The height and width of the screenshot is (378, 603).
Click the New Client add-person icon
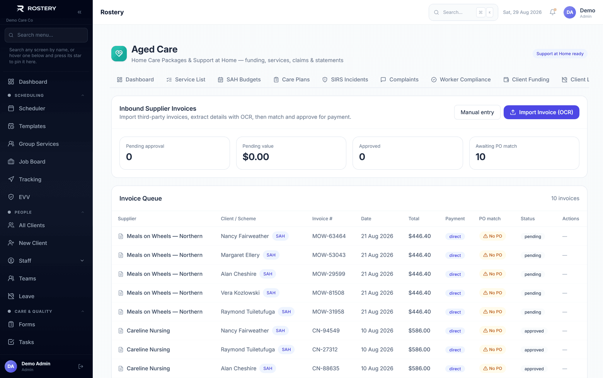[11, 243]
